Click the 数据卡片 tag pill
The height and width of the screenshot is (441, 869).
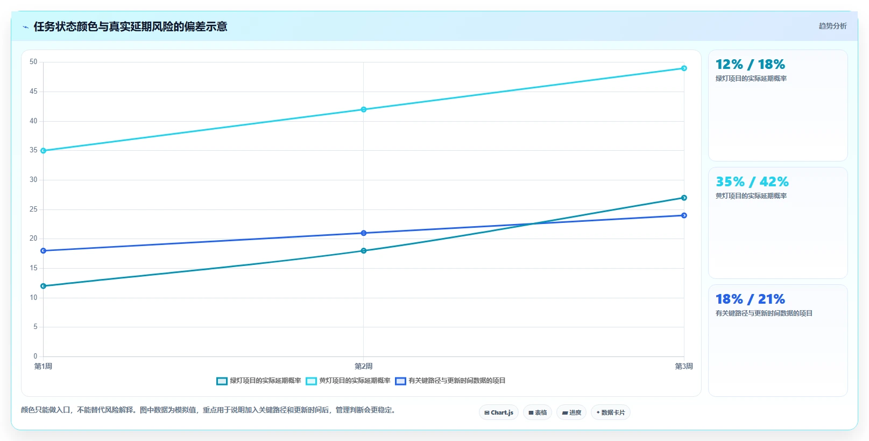pyautogui.click(x=611, y=412)
